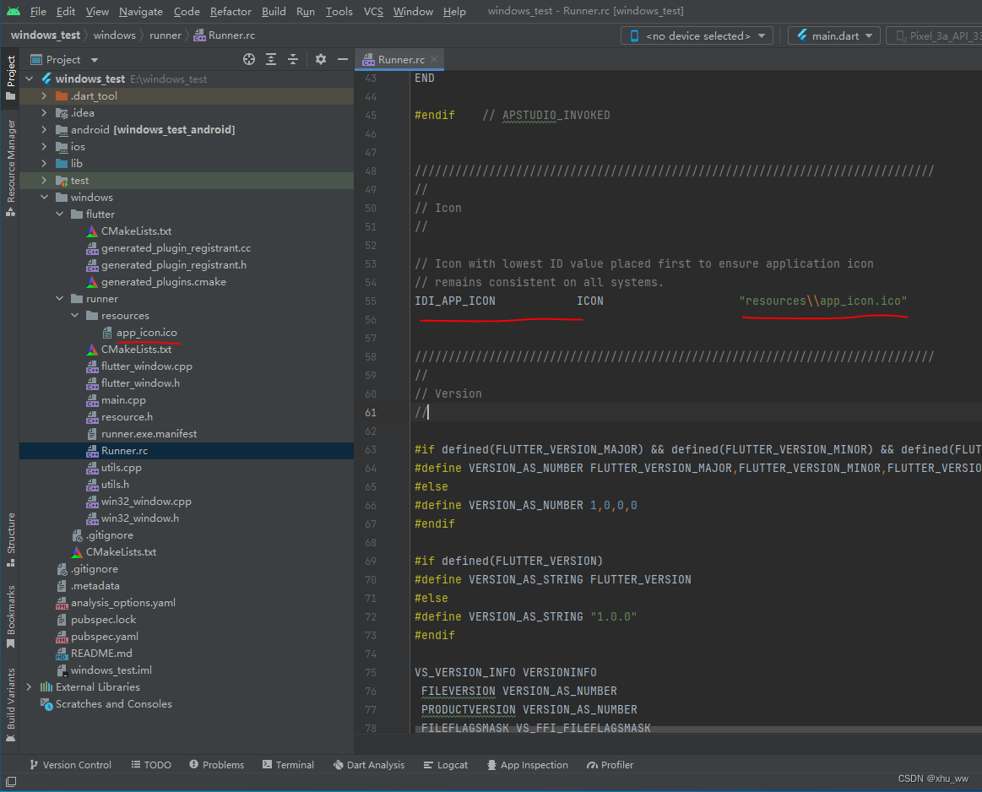Toggle the Bookmarks tool window

point(11,610)
